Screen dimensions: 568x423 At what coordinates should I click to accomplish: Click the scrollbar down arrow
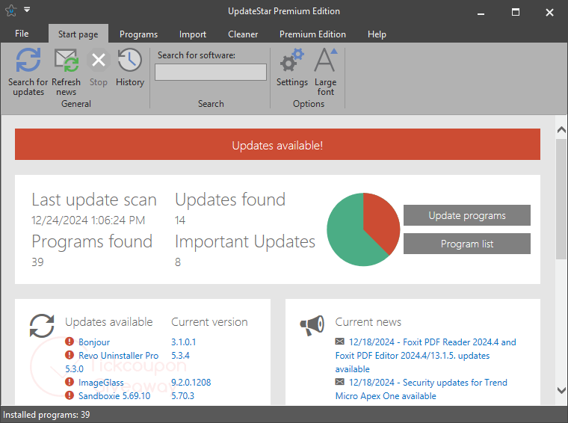pyautogui.click(x=561, y=390)
